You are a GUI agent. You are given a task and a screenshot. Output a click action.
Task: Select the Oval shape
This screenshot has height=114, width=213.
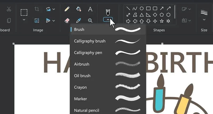[x=142, y=8]
